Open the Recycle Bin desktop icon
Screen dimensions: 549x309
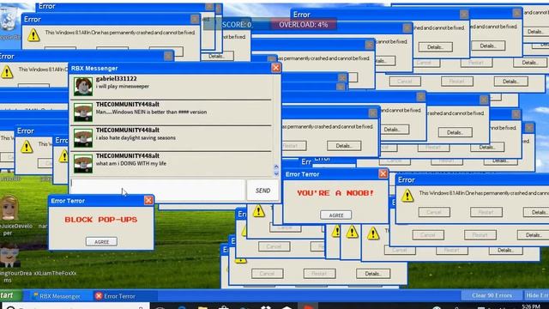click(x=9, y=19)
